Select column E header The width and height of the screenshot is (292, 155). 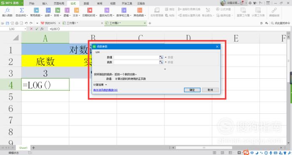click(x=236, y=38)
